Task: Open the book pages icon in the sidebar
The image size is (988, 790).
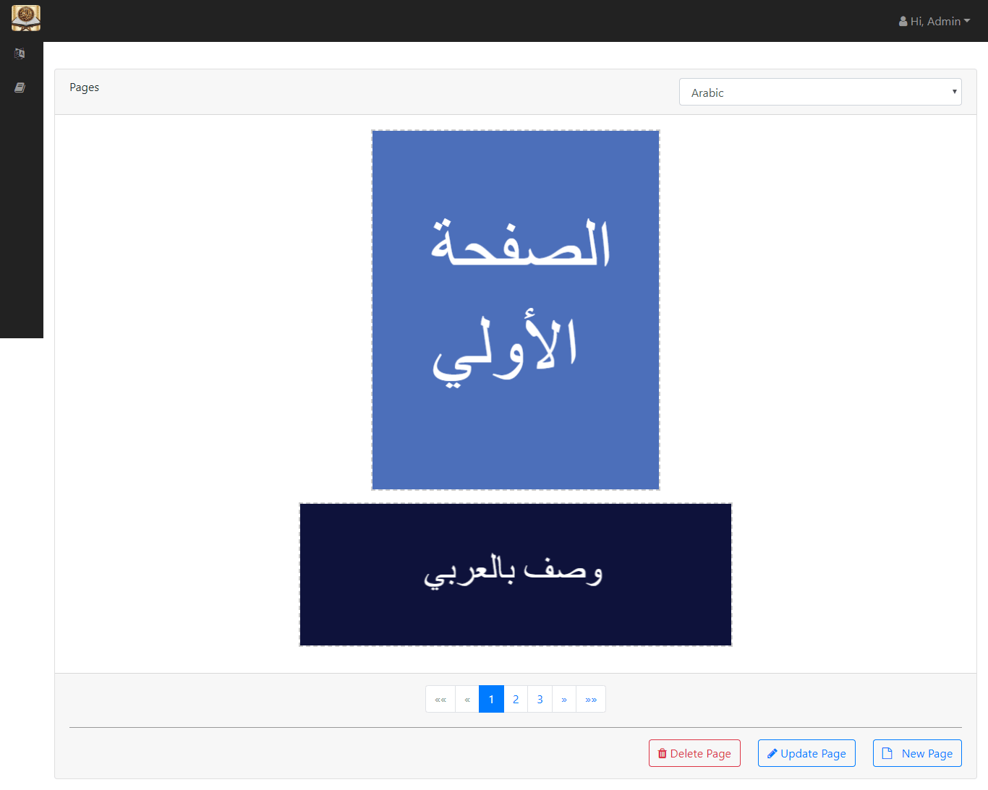Action: (20, 87)
